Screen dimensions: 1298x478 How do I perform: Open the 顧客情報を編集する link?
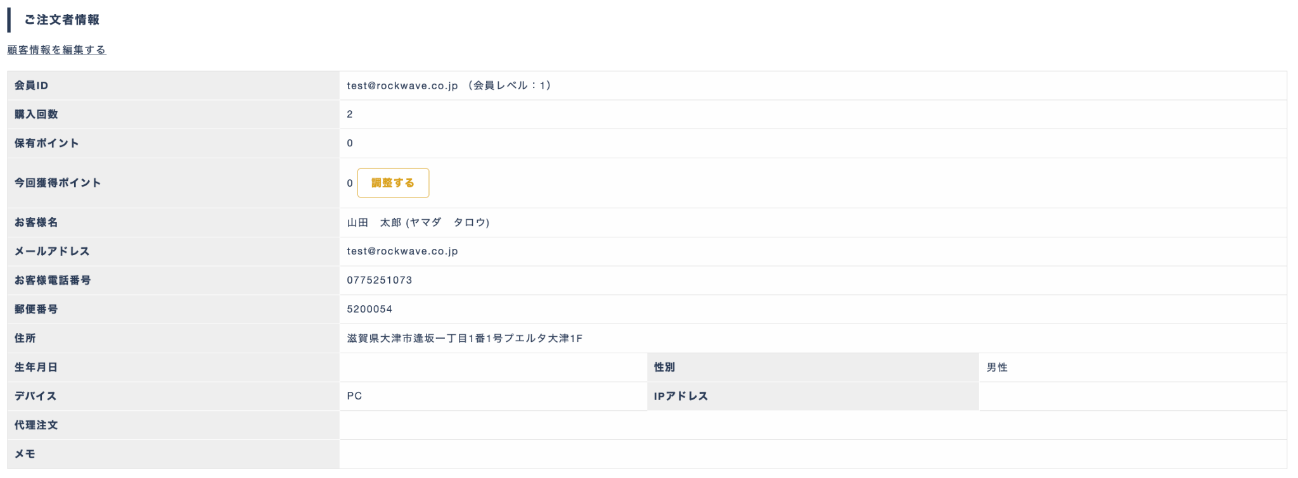point(56,49)
